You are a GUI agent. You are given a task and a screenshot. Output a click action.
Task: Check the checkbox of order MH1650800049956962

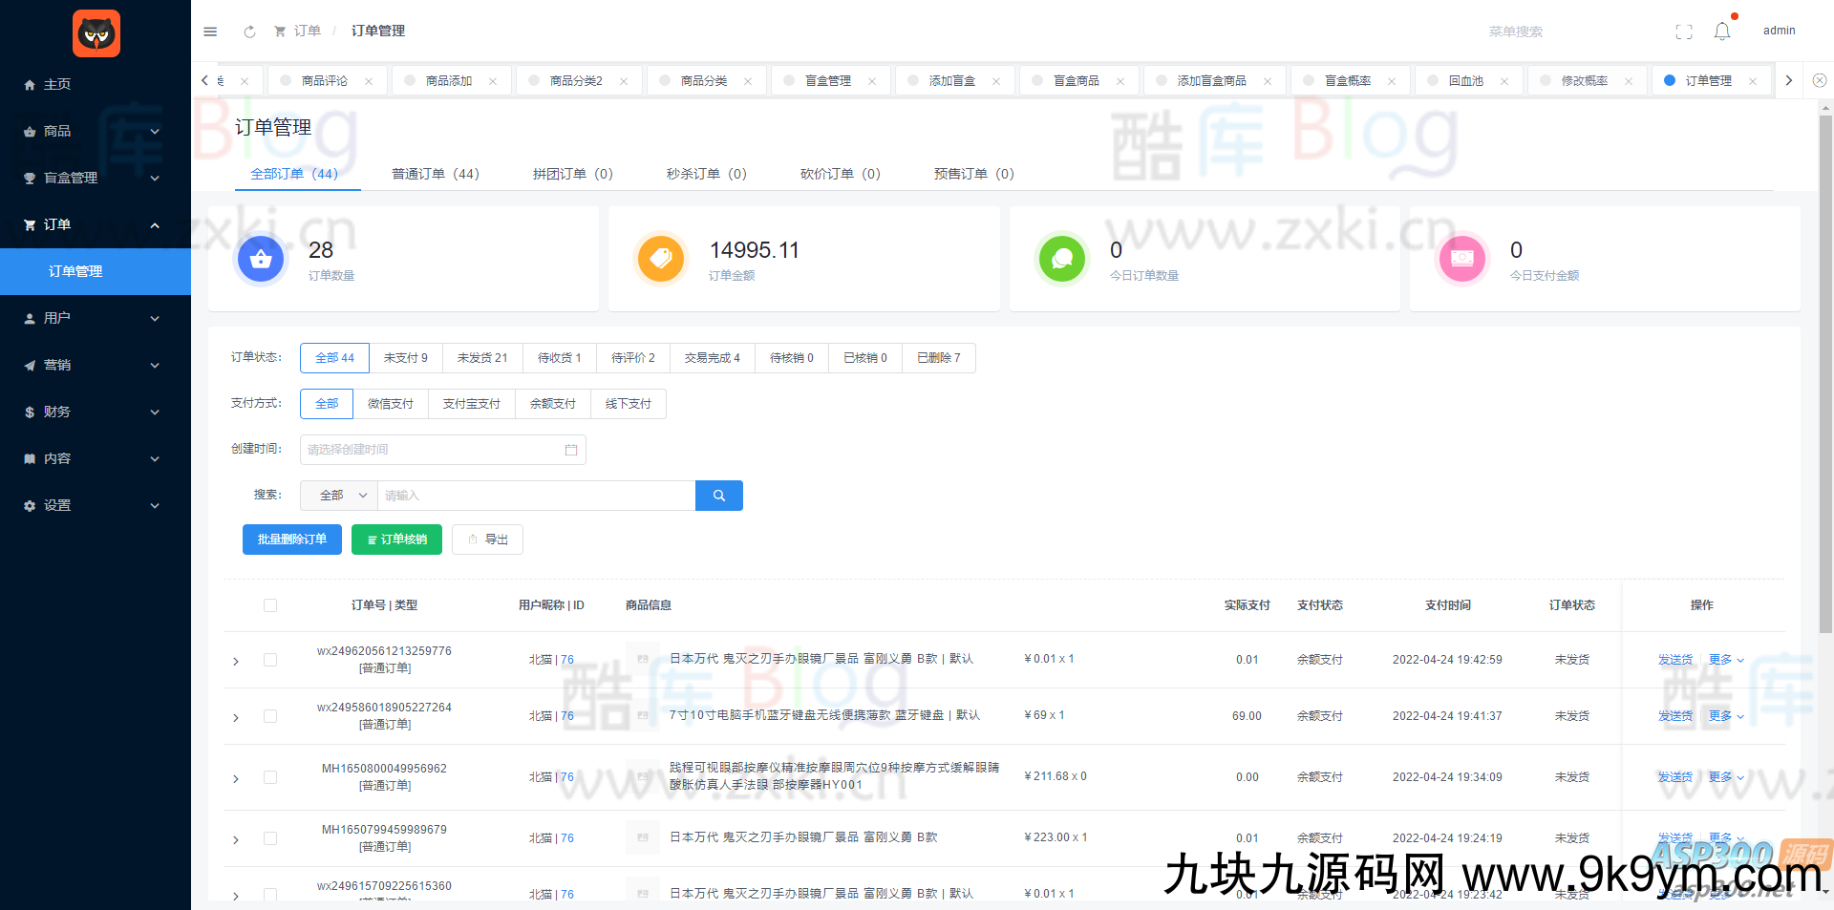coord(270,776)
